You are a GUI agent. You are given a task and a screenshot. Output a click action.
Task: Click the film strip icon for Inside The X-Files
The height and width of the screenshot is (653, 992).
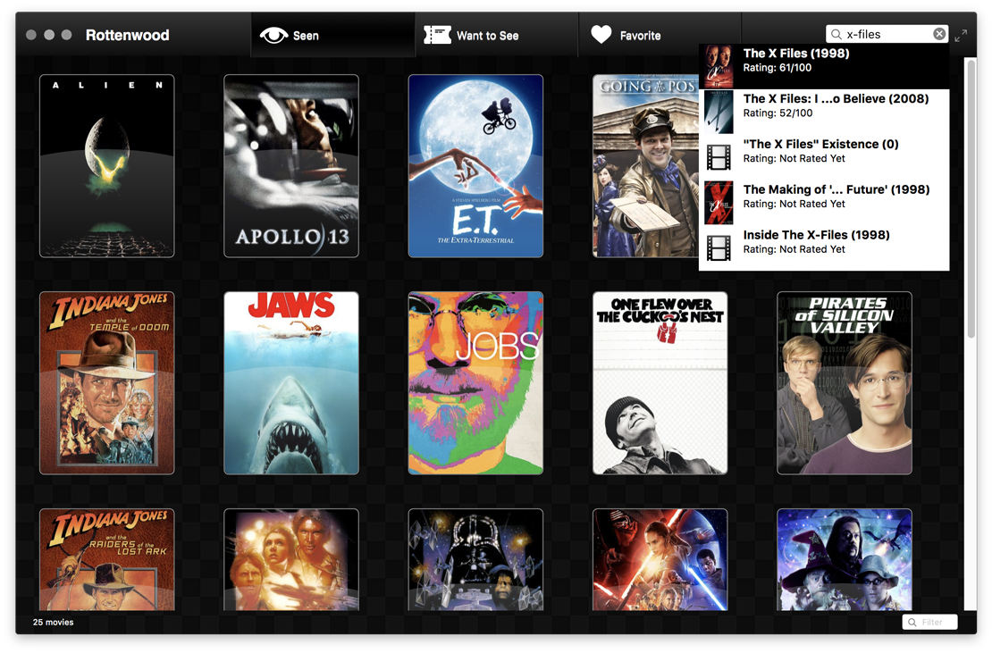tap(719, 248)
